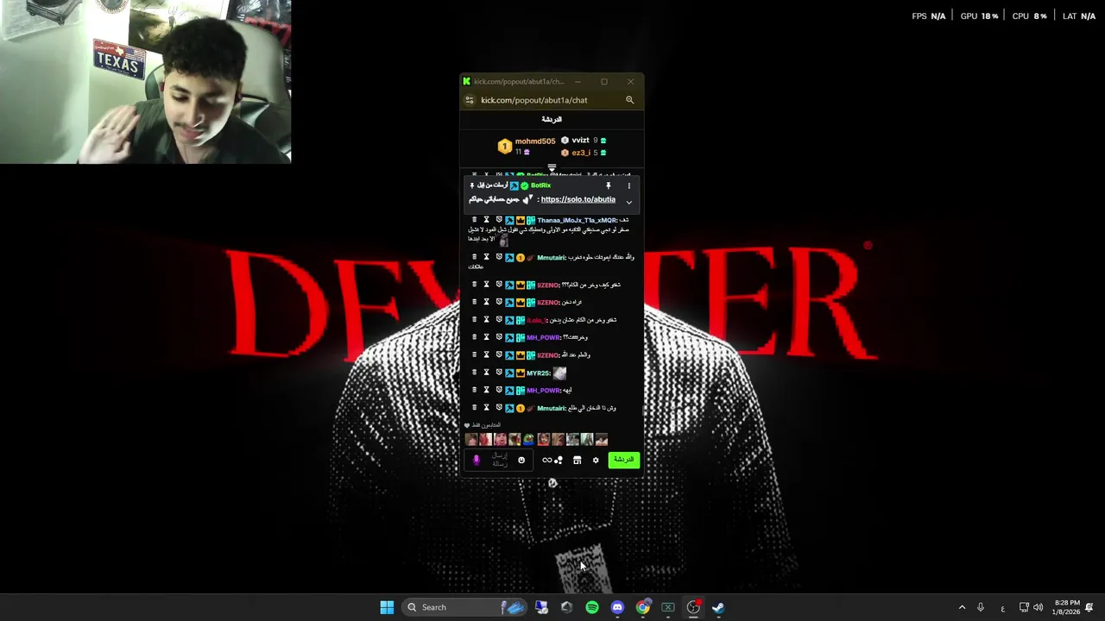The height and width of the screenshot is (621, 1105).
Task: Delete last Mmutairi message with trash icon
Action: click(474, 408)
